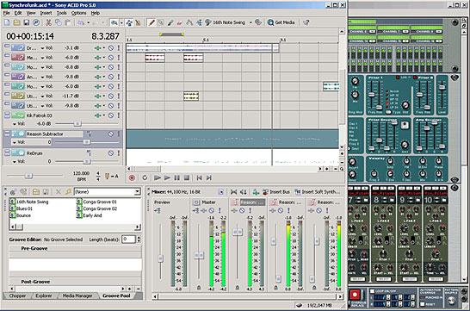Select the Blues 01 groove
The height and width of the screenshot is (311, 470).
21,208
